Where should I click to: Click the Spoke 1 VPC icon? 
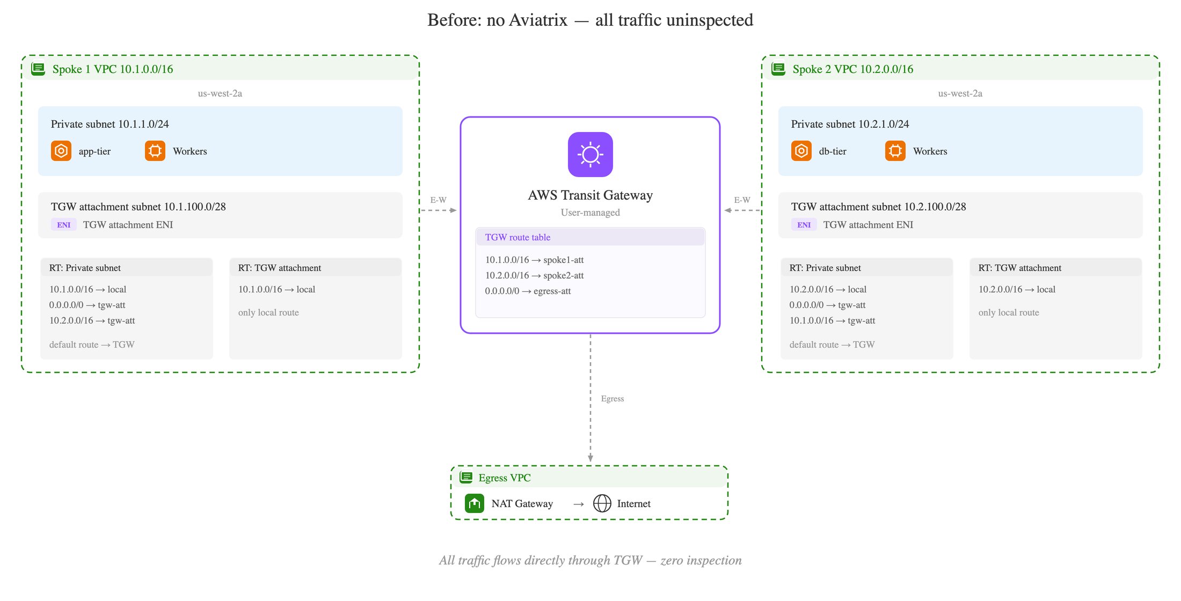pos(38,69)
